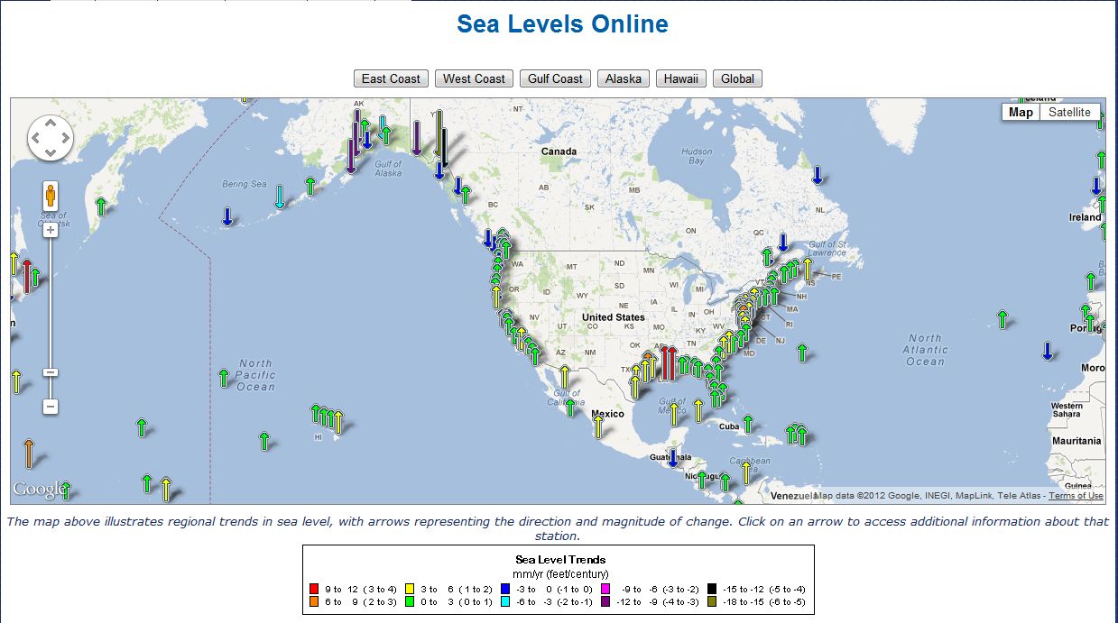The image size is (1118, 623).
Task: Open the blue arrow station in North Atlantic Ocean
Action: pyautogui.click(x=1047, y=351)
